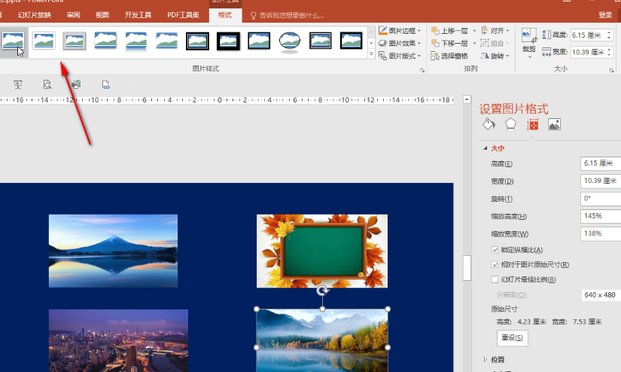621x372 pixels.
Task: Open the 图片版式 dropdown
Action: click(400, 56)
